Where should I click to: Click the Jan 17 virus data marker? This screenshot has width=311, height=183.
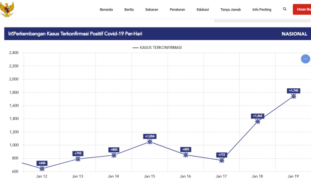point(222,160)
